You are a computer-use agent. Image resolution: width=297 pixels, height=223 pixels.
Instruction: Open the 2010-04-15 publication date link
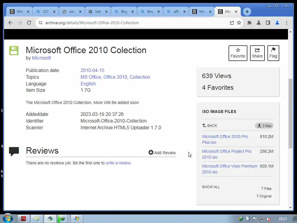[x=93, y=70]
